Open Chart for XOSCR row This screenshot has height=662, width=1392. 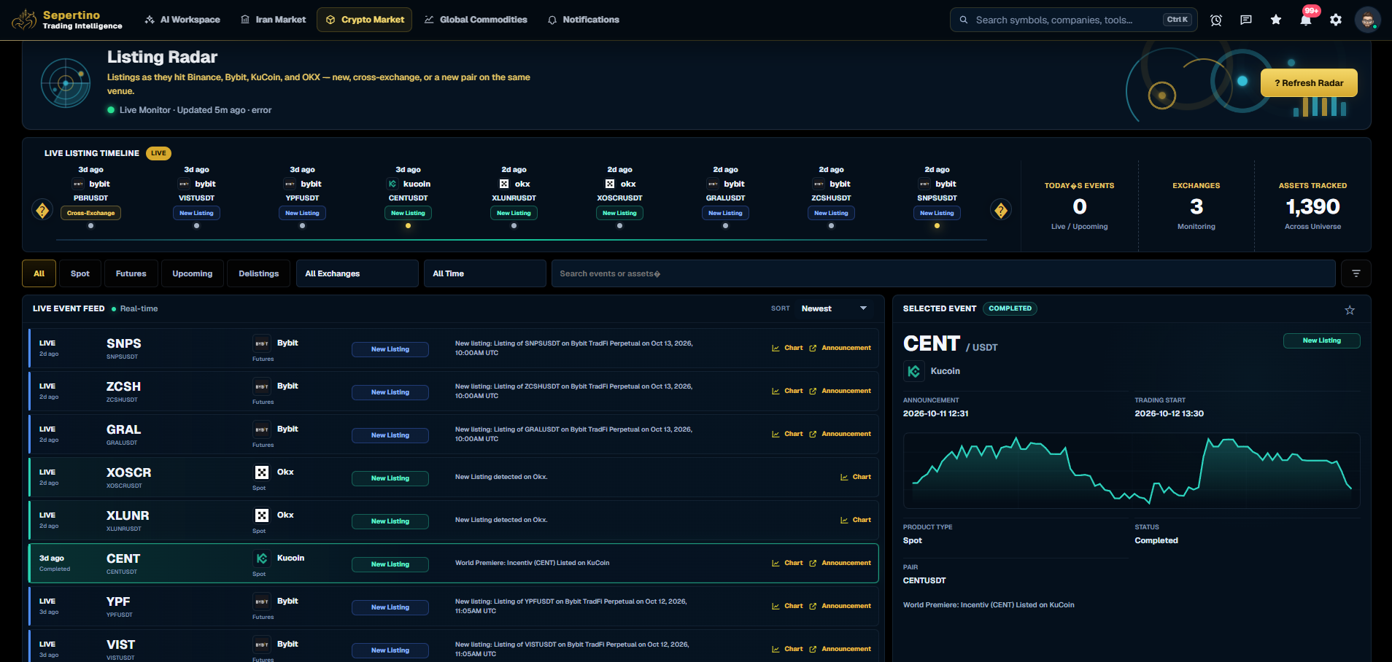[x=856, y=477]
